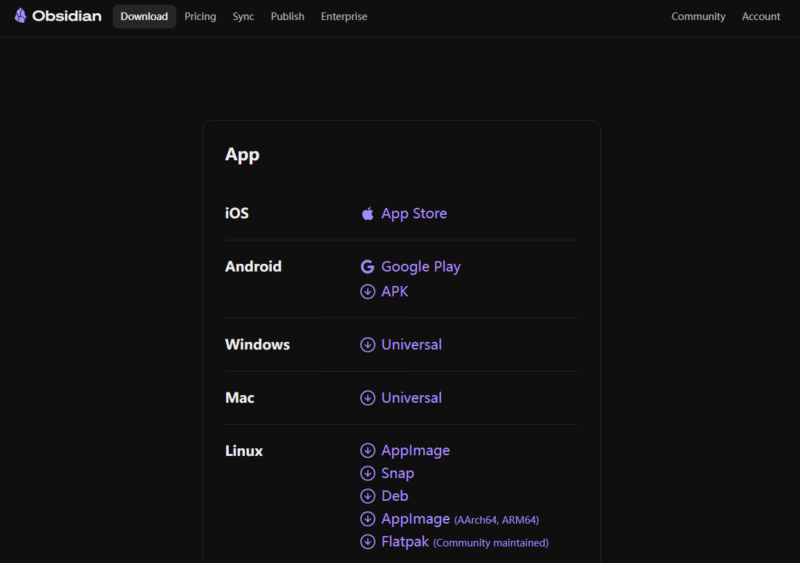Open the Publish nav item
Viewport: 800px width, 563px height.
pyautogui.click(x=288, y=17)
